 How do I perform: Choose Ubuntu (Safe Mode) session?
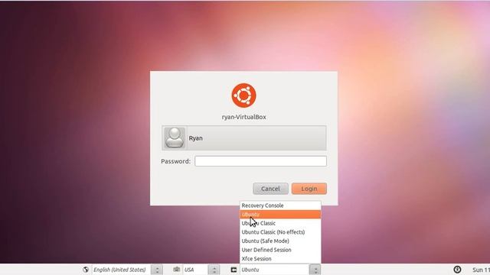click(x=280, y=241)
